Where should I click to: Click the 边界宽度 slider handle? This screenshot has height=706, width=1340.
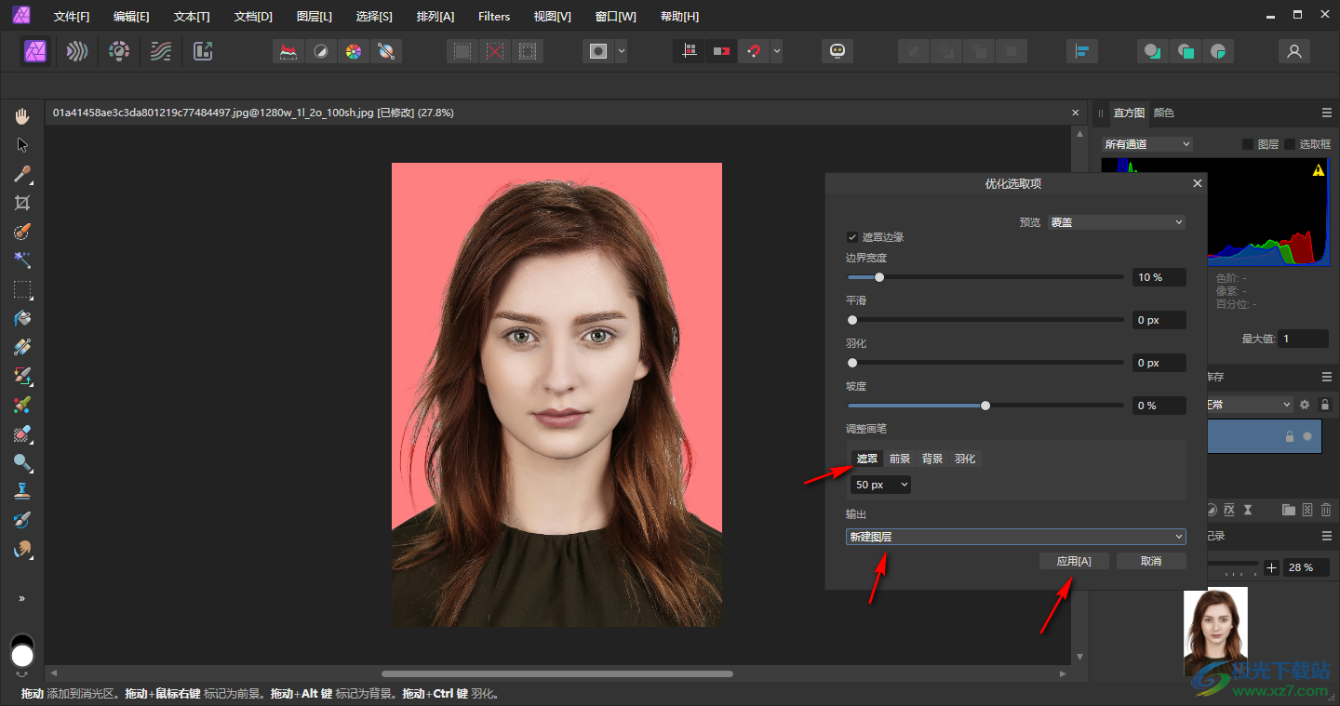click(879, 277)
